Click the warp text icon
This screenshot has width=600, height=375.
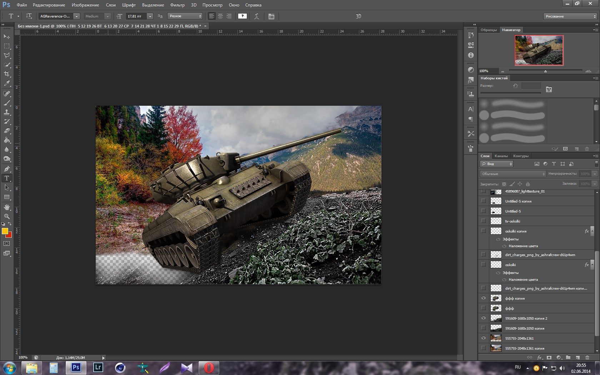tap(256, 16)
